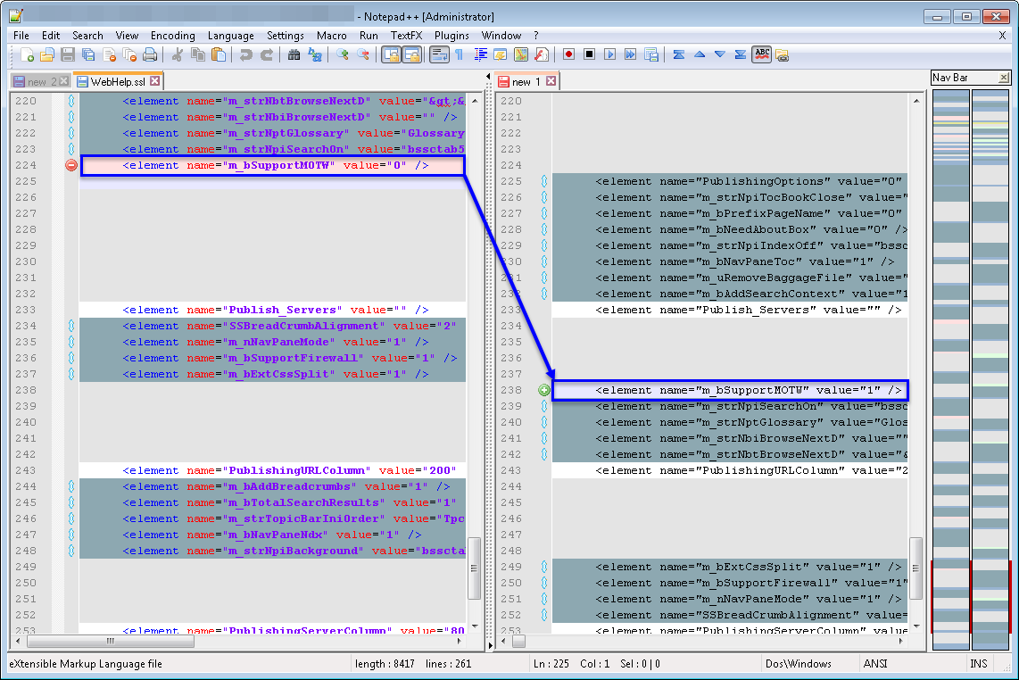Screen dimensions: 1019x680
Task: Collapse the fold at line 225 in right pane
Action: [545, 180]
